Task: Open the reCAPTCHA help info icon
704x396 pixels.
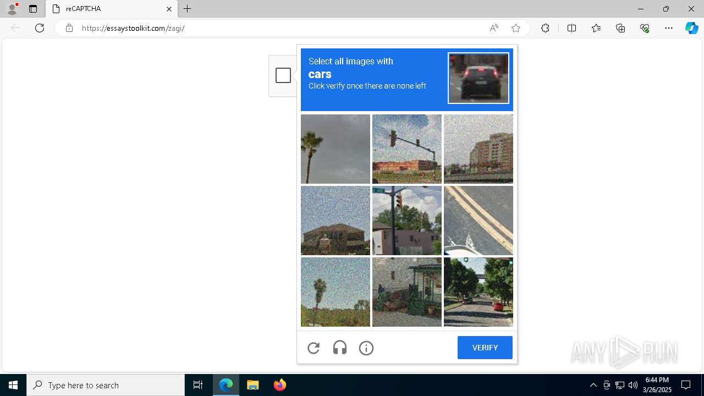Action: (x=366, y=348)
